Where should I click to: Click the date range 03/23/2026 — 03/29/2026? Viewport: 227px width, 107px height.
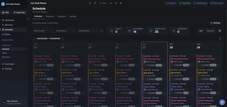coord(49,39)
